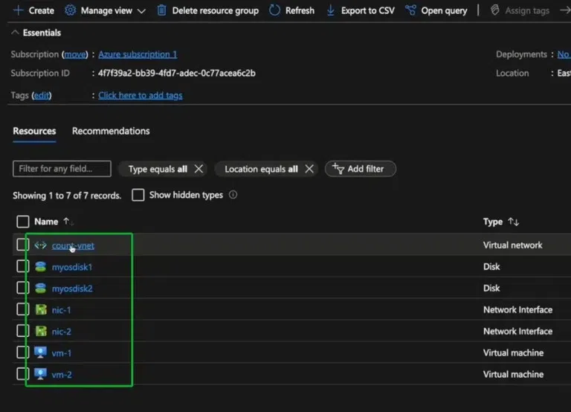Image resolution: width=571 pixels, height=412 pixels.
Task: Open the nic-1 resource link
Action: coord(61,310)
